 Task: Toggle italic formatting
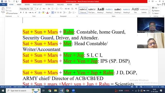click(x=23, y=13)
